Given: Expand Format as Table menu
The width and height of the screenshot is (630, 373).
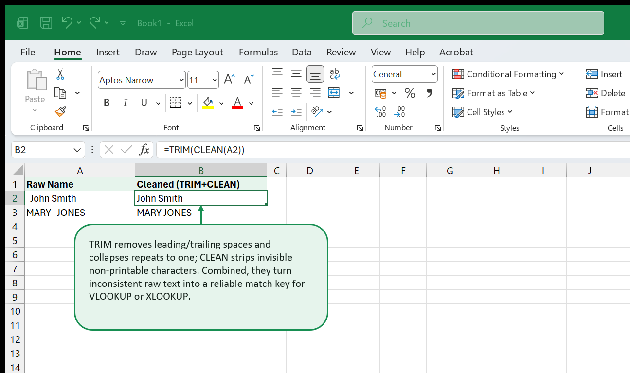Looking at the screenshot, I should coord(494,93).
